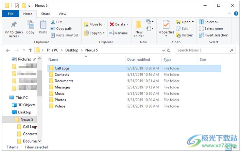
Task: Open the File menu
Action: click(11, 14)
